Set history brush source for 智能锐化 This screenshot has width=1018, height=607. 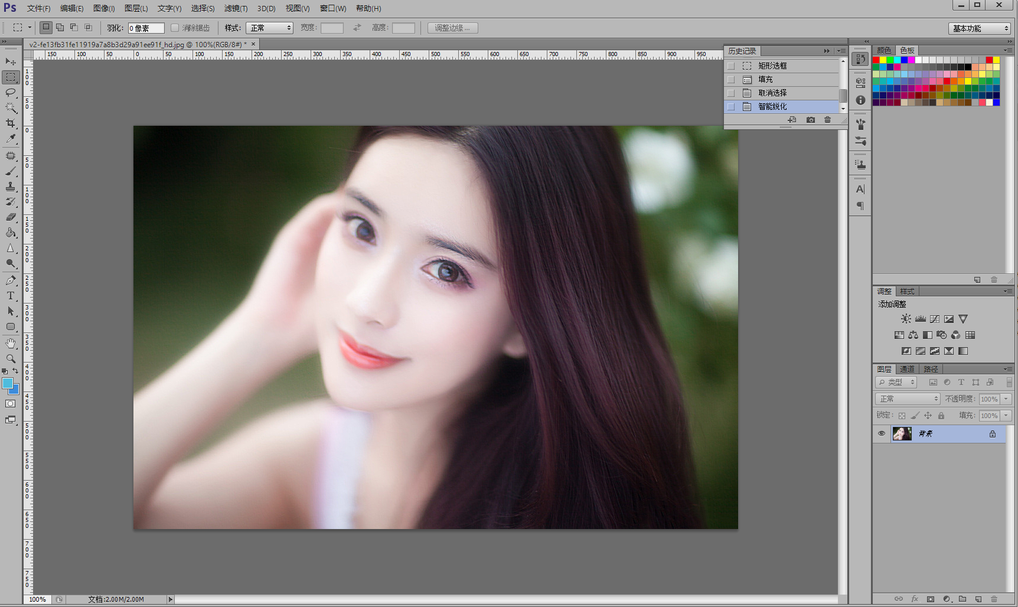point(731,106)
